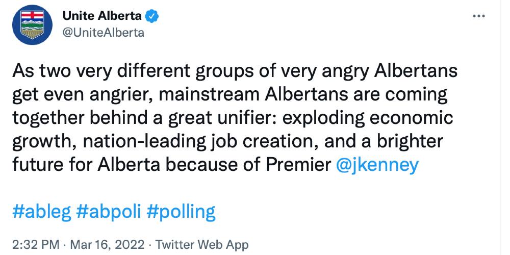Click the text 'mainstream Albertans are coming'
Screen dimensions: 510x255
tap(303, 95)
